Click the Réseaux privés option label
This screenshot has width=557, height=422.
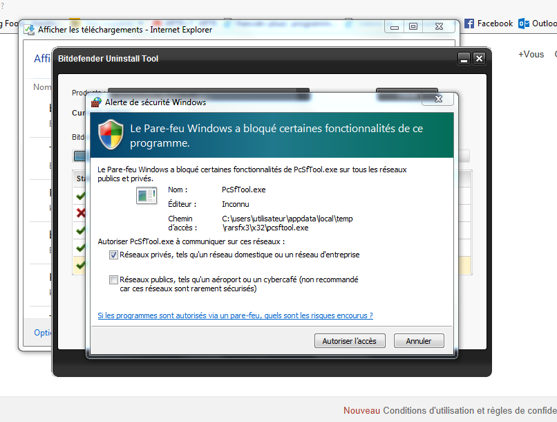tap(240, 255)
